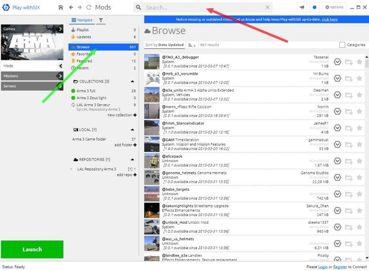Open the Login link
Screen dimensions: 369x271
point(323,267)
